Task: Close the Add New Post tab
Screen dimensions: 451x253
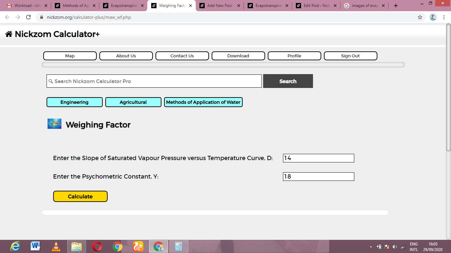Action: (239, 6)
